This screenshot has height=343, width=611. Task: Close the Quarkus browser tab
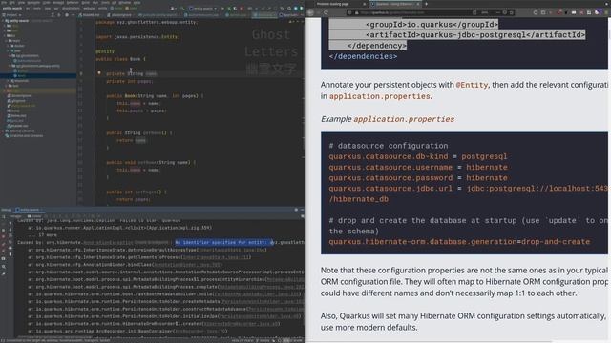(418, 4)
